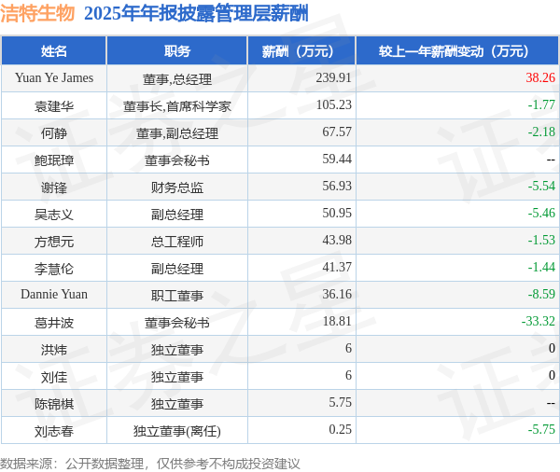Select the name 袁建华
The image size is (560, 472).
point(54,106)
